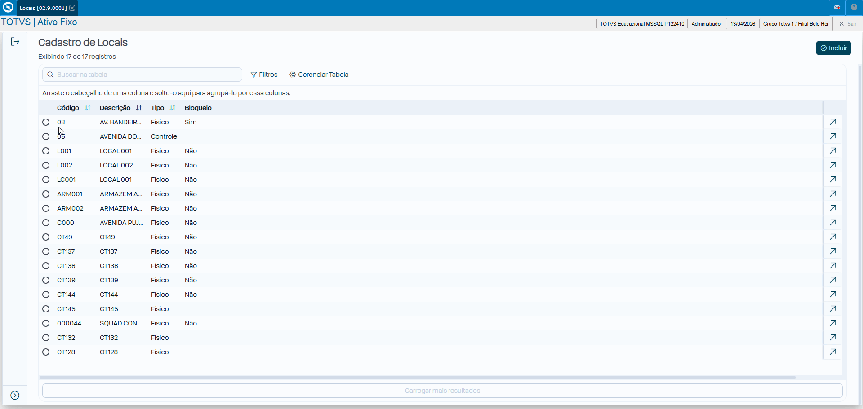Screen dimensions: 863x409
Task: Open details arrow for CT128 row
Action: [x=833, y=352]
